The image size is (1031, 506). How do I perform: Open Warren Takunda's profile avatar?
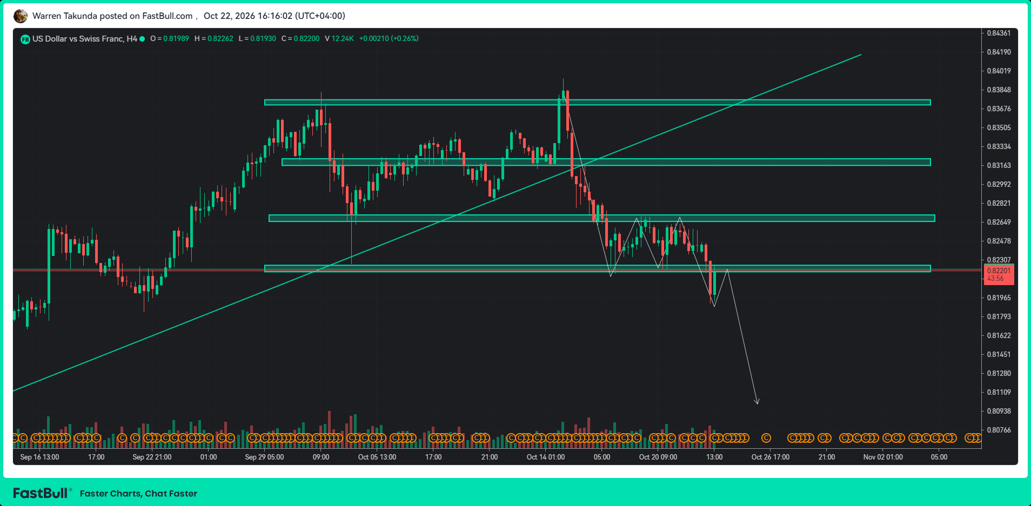tap(21, 16)
